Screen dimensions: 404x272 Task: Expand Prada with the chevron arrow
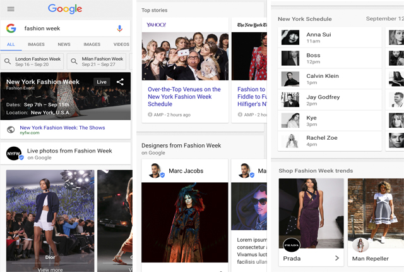pos(336,258)
